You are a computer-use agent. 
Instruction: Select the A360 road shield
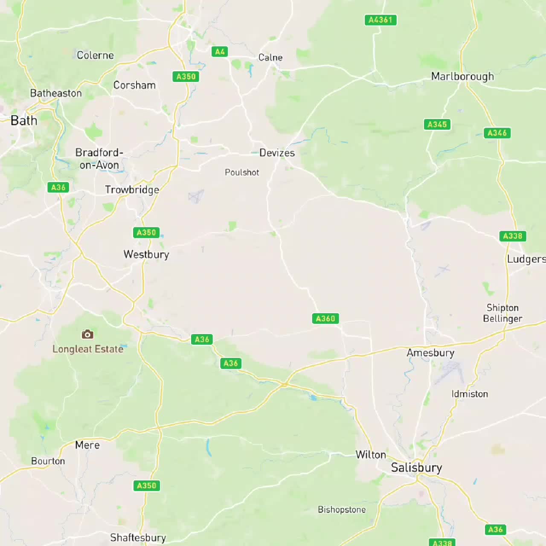pyautogui.click(x=325, y=318)
